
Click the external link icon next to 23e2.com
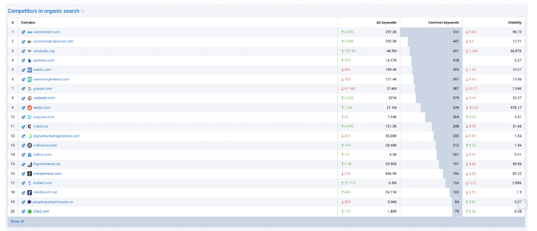[23, 211]
